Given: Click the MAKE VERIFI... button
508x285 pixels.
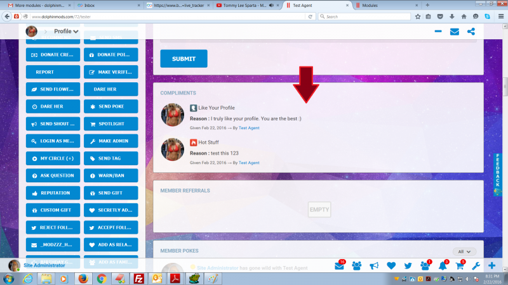Looking at the screenshot, I should (110, 72).
